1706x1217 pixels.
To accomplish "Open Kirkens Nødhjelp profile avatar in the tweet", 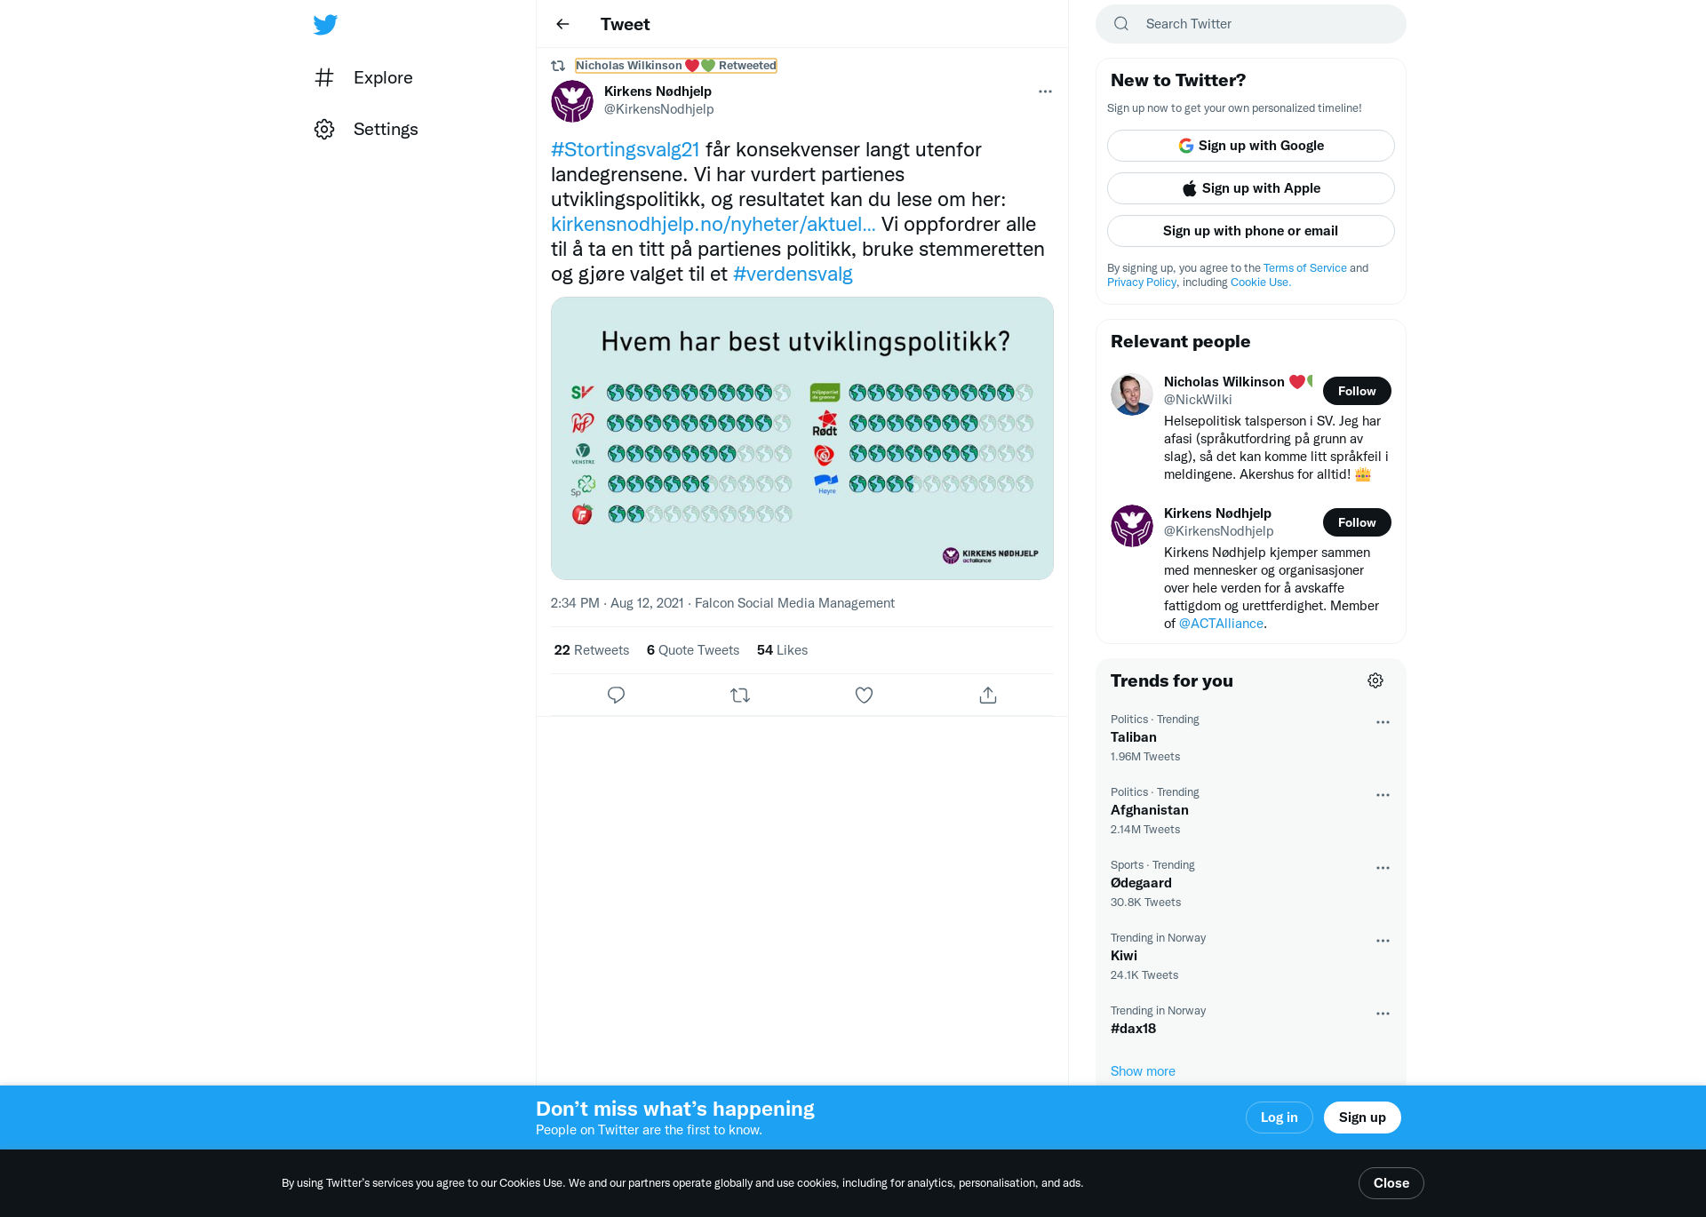I will pyautogui.click(x=572, y=101).
